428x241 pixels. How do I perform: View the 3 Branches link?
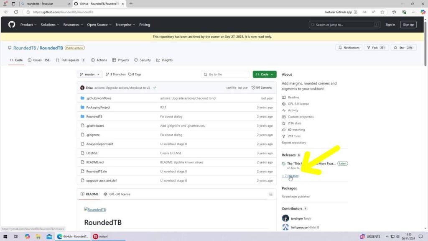116,74
